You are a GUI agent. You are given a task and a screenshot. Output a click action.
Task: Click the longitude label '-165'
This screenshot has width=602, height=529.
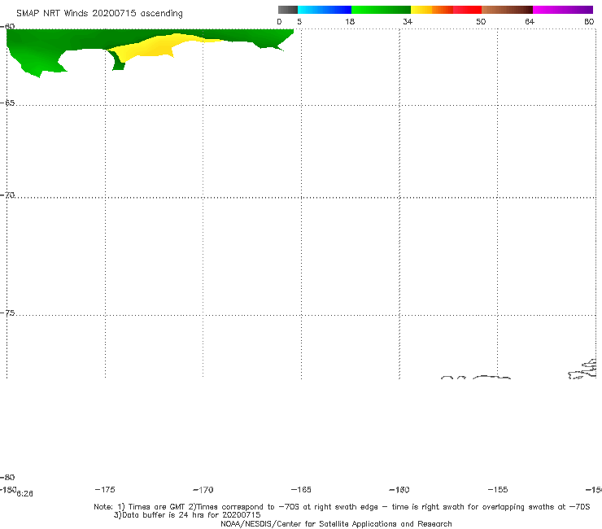[301, 489]
